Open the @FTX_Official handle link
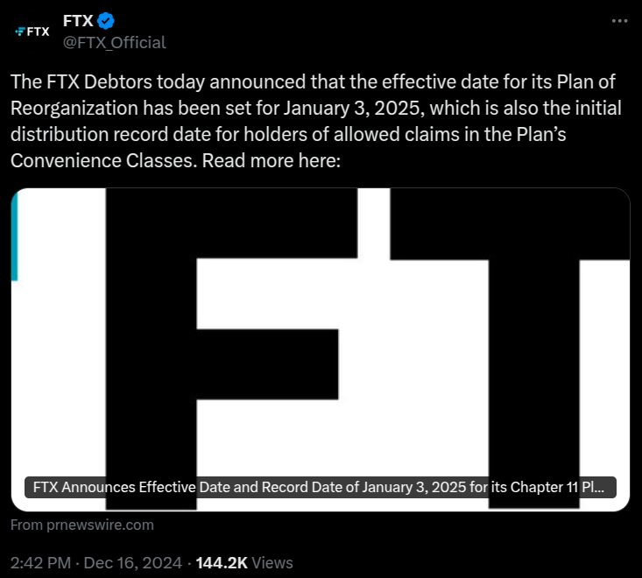 115,43
